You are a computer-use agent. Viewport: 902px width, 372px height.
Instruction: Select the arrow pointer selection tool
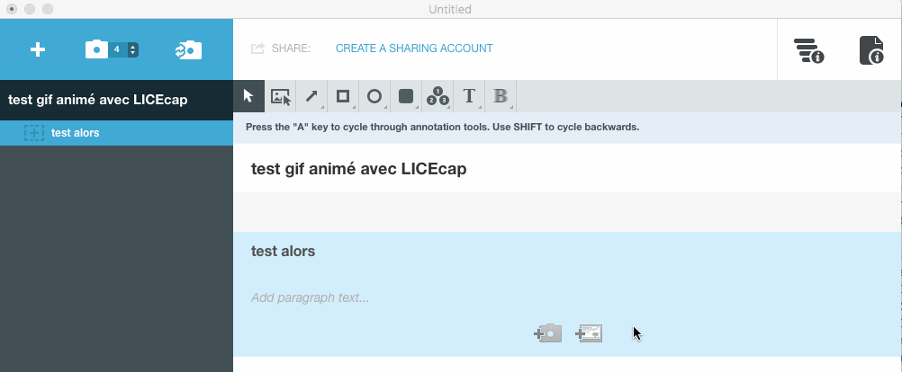coord(248,96)
